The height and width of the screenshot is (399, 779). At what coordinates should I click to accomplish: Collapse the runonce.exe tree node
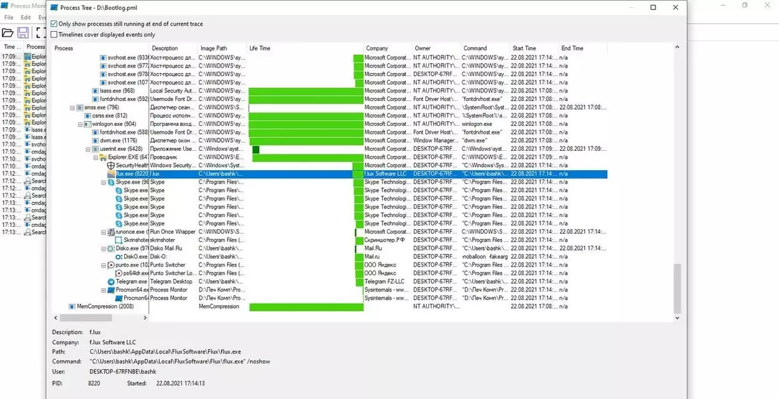click(104, 232)
